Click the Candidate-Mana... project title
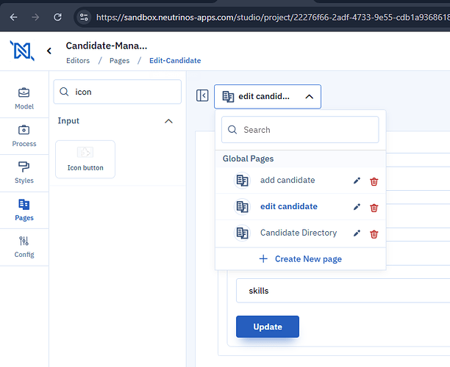 pyautogui.click(x=107, y=46)
